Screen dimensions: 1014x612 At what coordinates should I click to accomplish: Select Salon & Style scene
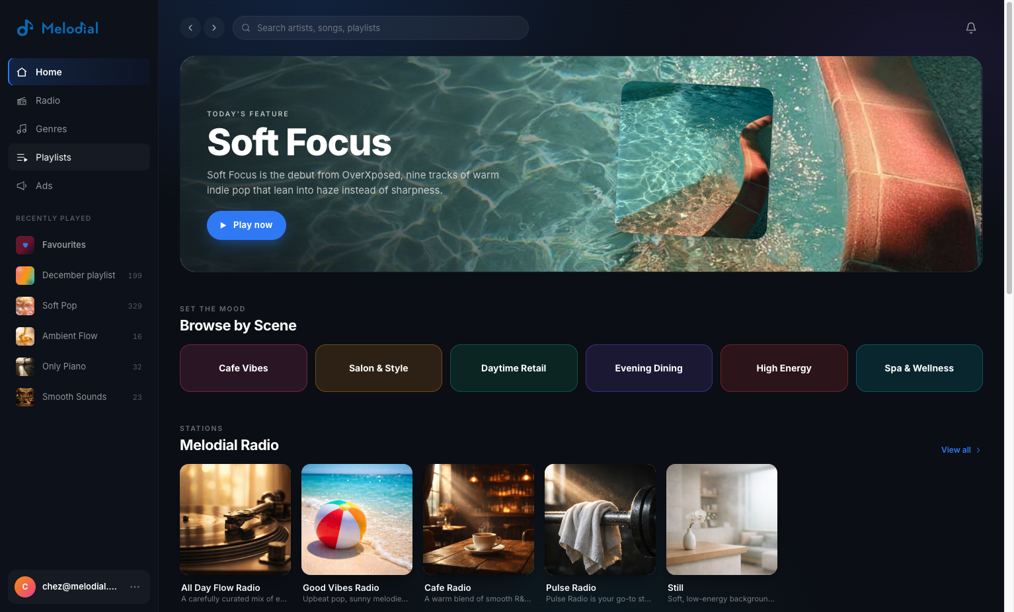click(x=379, y=368)
